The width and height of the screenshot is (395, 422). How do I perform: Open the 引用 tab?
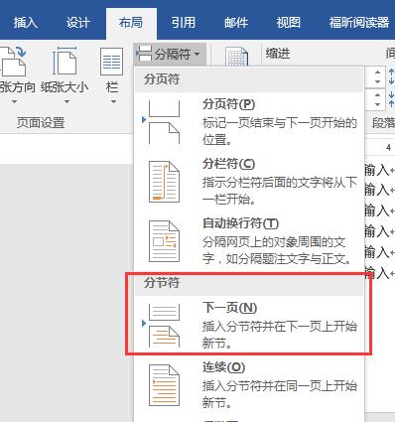tap(184, 23)
